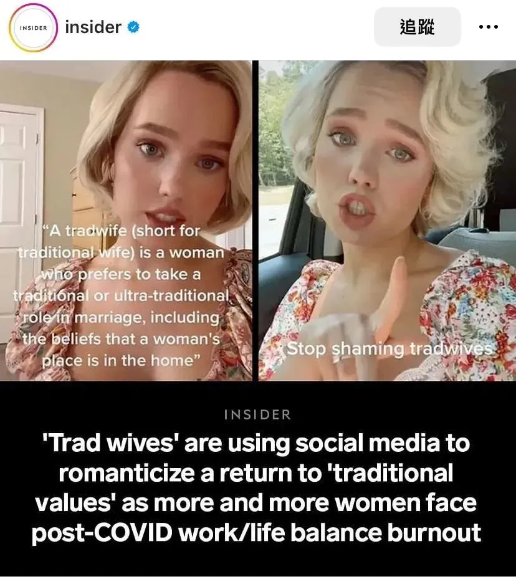Click the blue verified badge

click(133, 27)
